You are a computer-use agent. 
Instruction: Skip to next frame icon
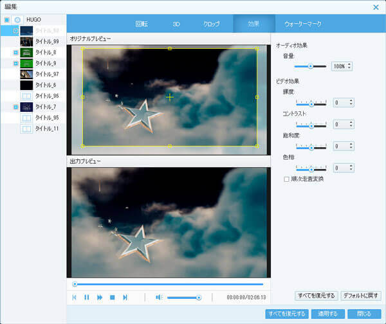pos(125,297)
